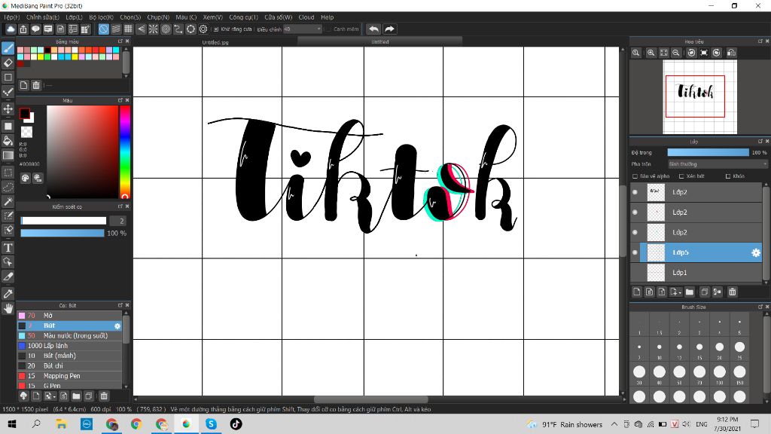
Task: Open the Tệp menu
Action: pos(12,17)
